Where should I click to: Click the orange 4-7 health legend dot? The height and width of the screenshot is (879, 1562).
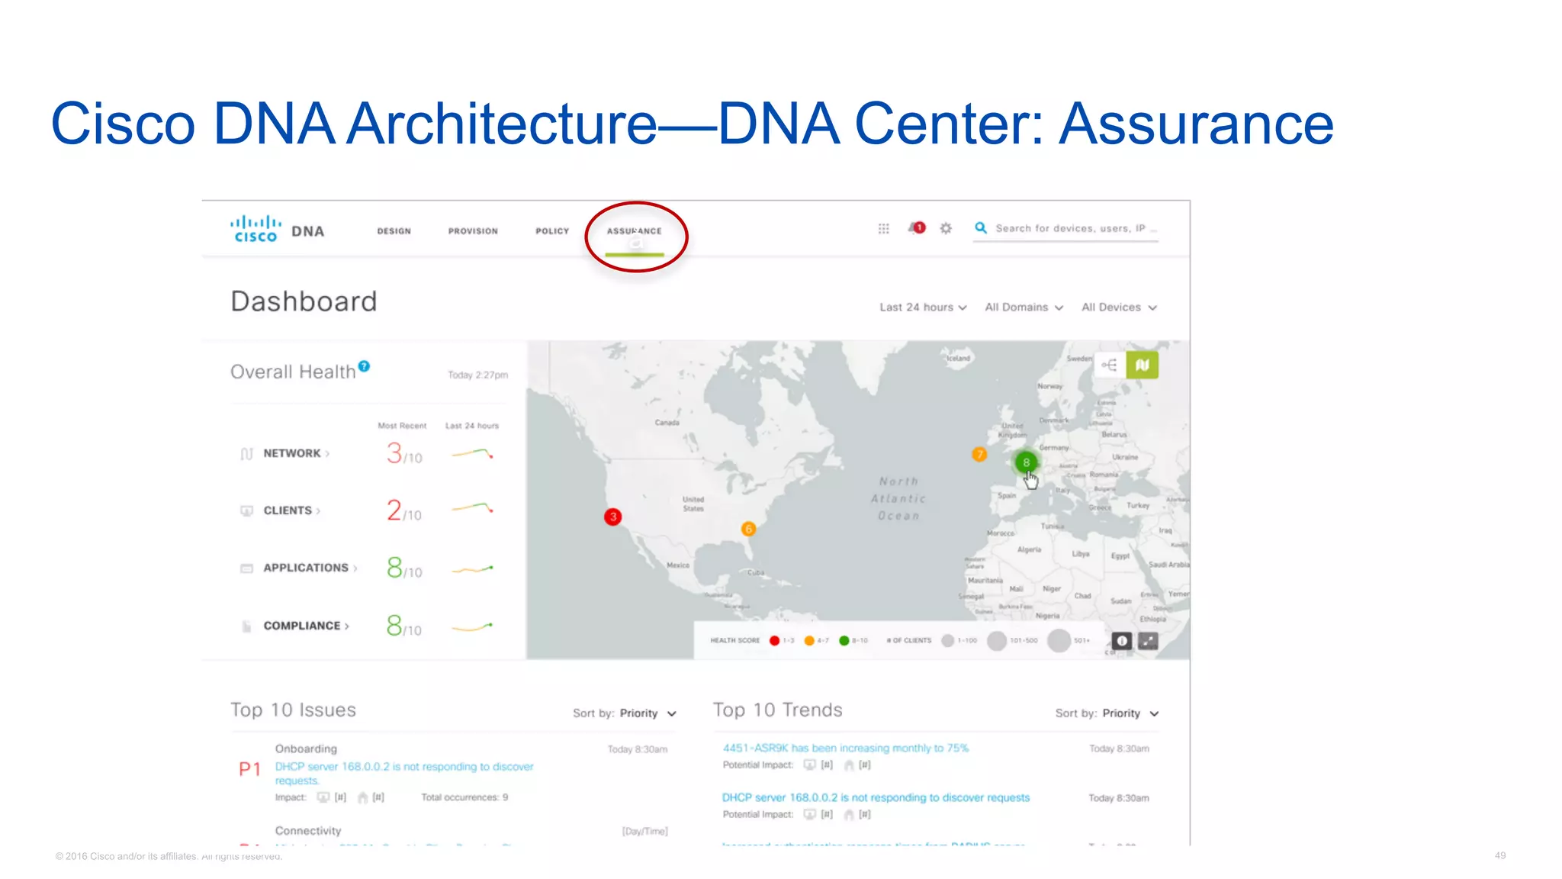[x=809, y=641]
